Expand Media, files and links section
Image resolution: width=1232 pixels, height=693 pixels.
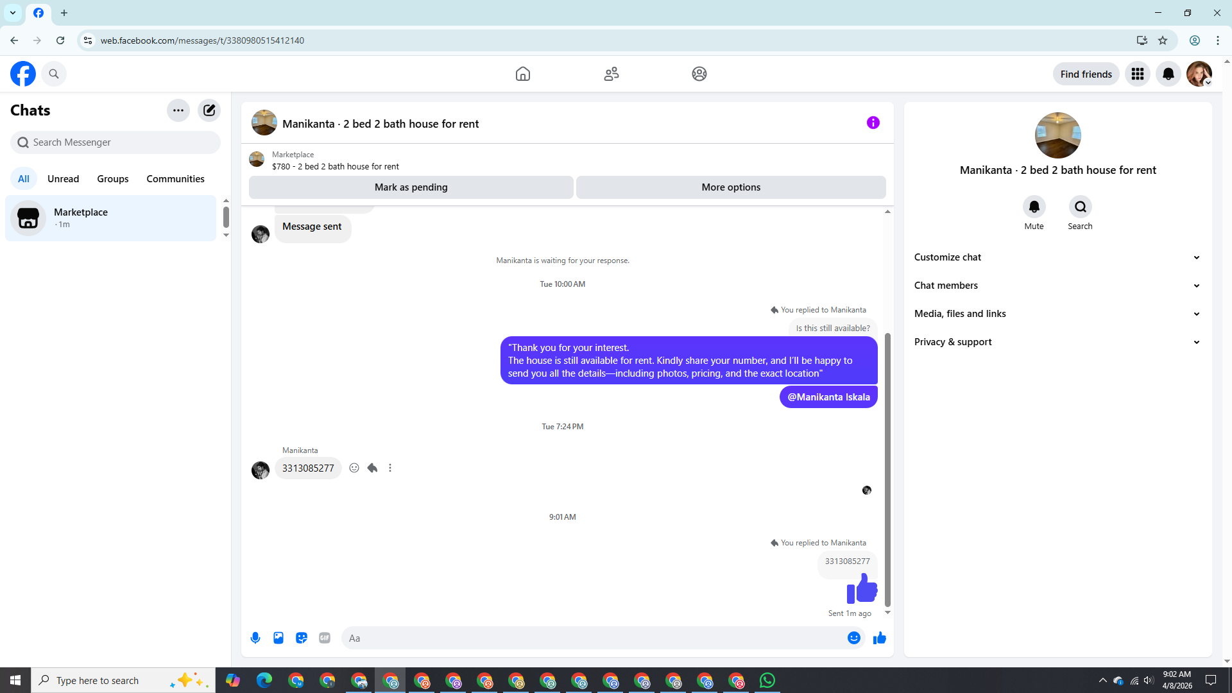(x=1057, y=314)
